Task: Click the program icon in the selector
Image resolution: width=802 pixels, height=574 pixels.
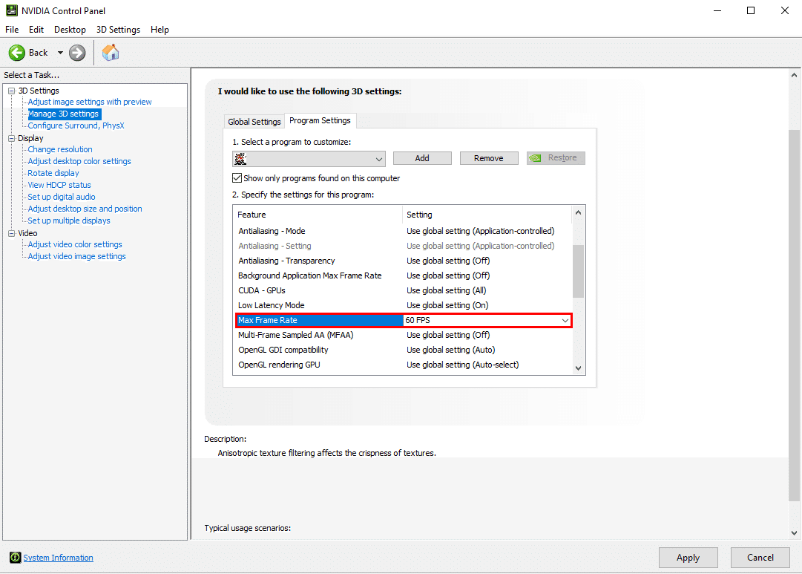Action: (240, 159)
